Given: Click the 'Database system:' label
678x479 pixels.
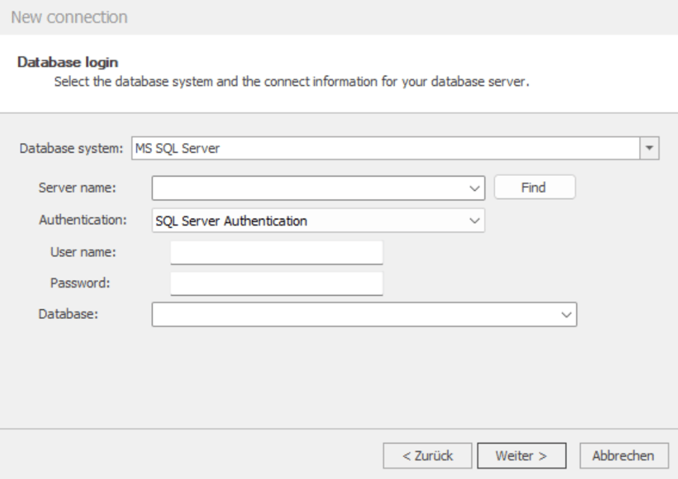Looking at the screenshot, I should (71, 148).
